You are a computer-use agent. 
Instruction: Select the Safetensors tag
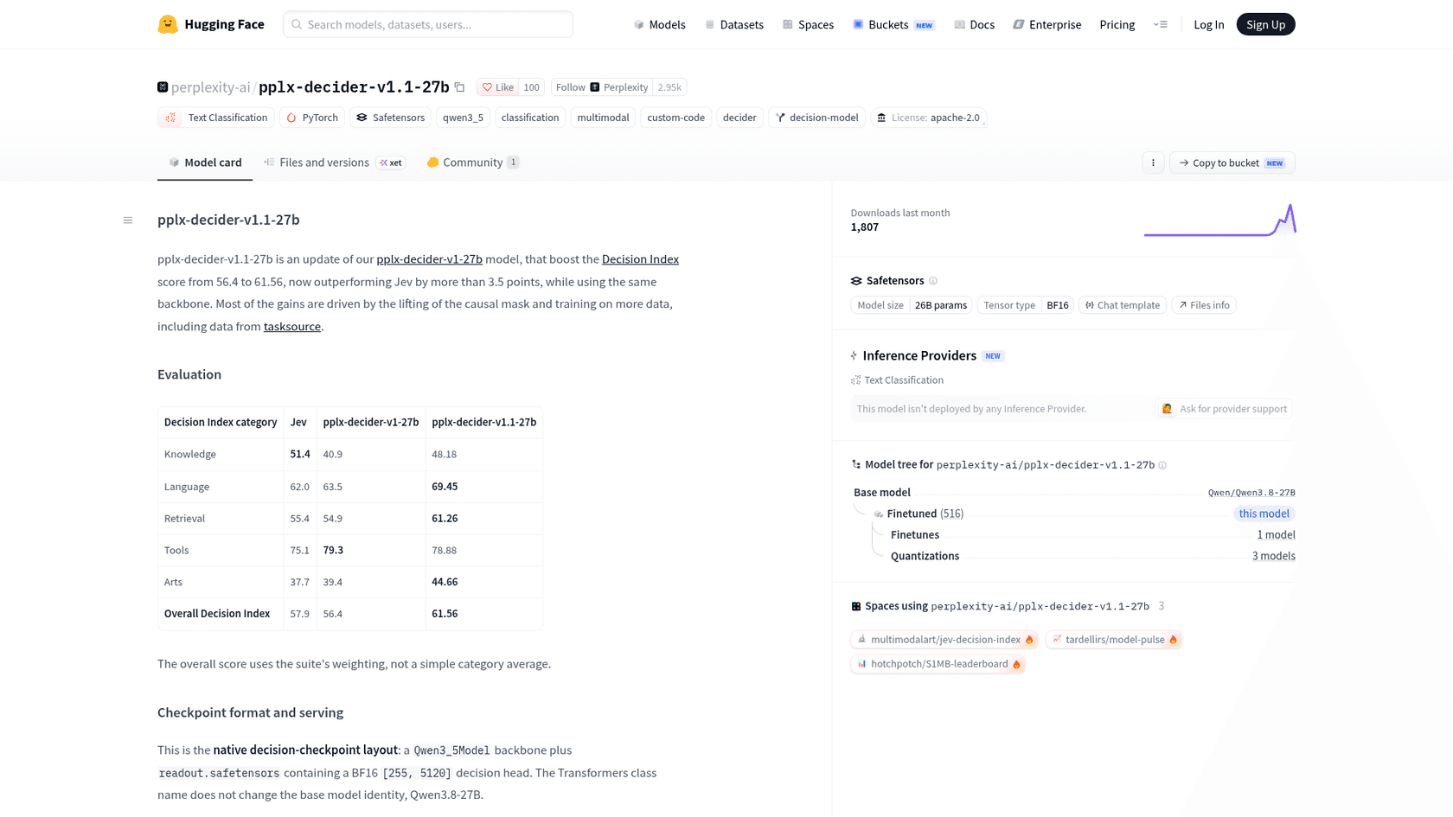click(391, 118)
